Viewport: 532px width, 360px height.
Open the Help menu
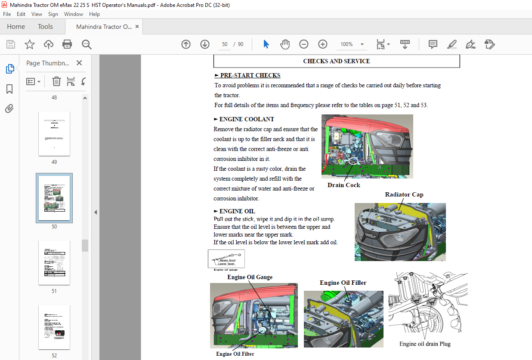[x=94, y=14]
